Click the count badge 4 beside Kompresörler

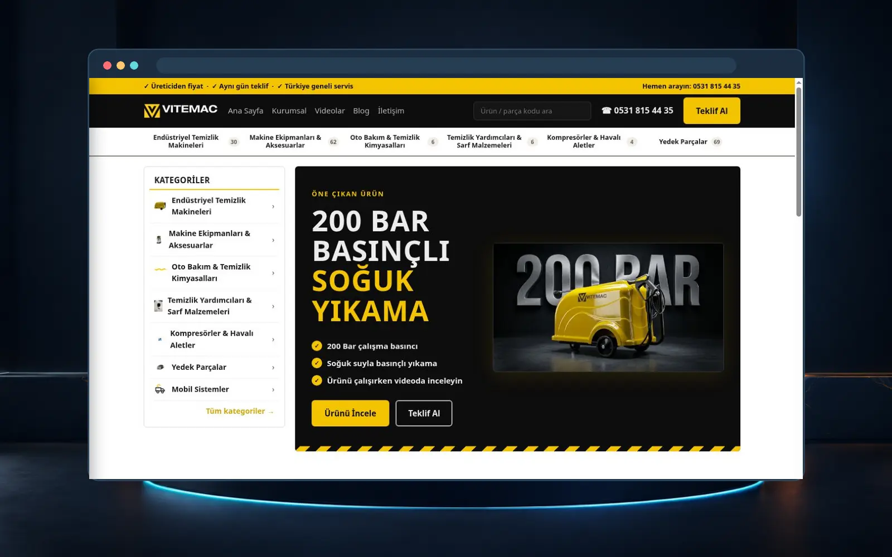[632, 142]
